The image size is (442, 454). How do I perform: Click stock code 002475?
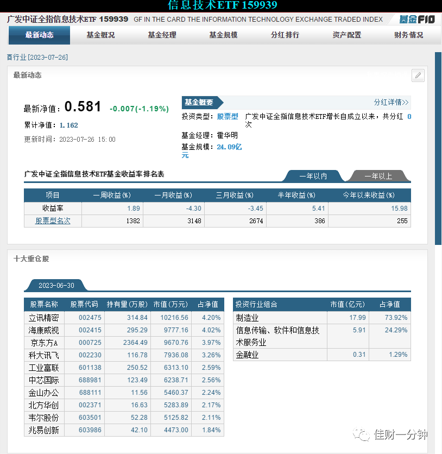tap(90, 318)
